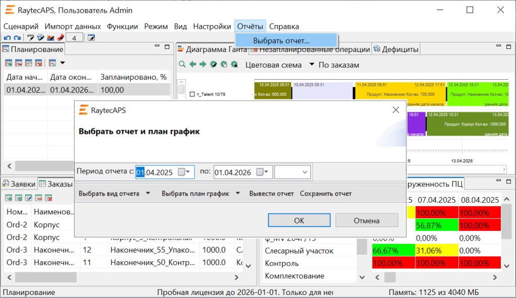Close the RaytecAPS report dialog
The height and width of the screenshot is (298, 516).
click(x=396, y=110)
